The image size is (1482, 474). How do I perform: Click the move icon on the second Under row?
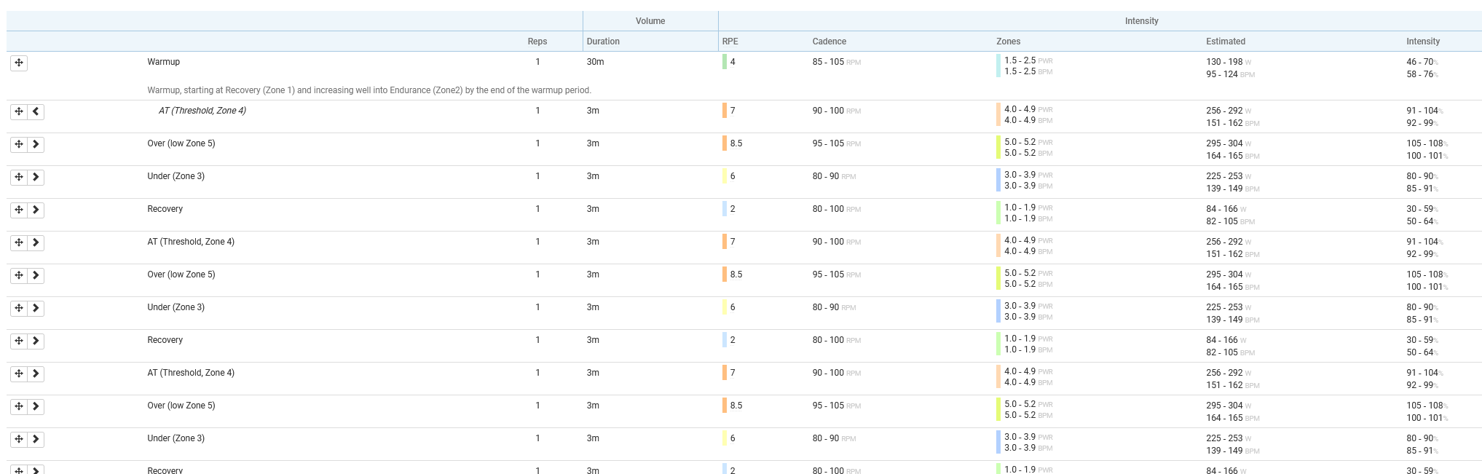pyautogui.click(x=19, y=308)
